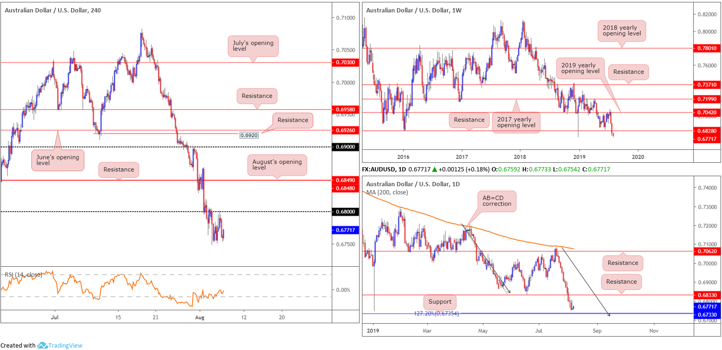Select the 'August's opening level' callout
The image size is (722, 350).
tap(277, 165)
